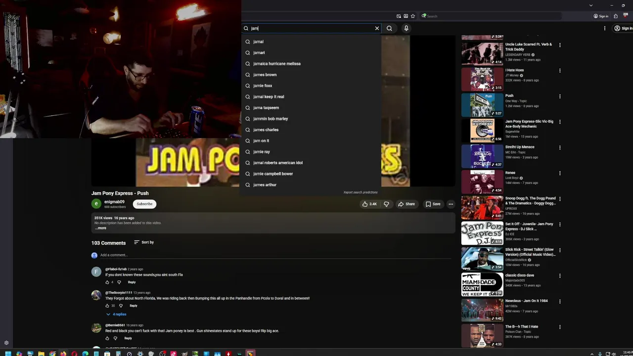Like the comment by @Flaboi-fu1eb

tap(107, 282)
